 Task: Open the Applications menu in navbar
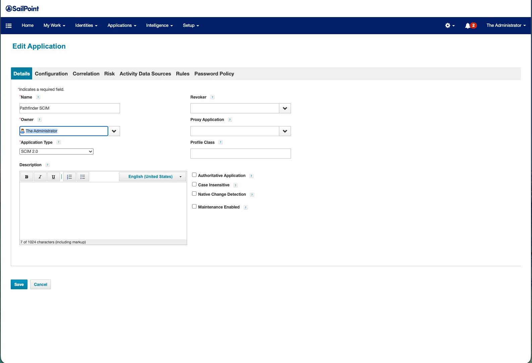[122, 25]
